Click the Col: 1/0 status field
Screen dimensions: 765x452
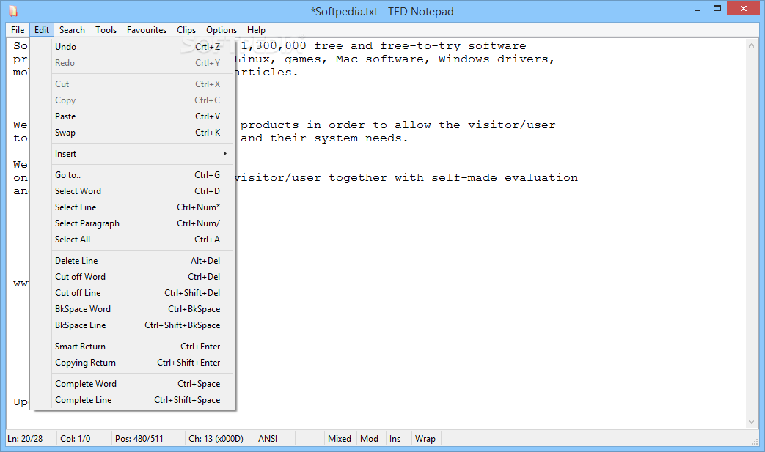[84, 438]
